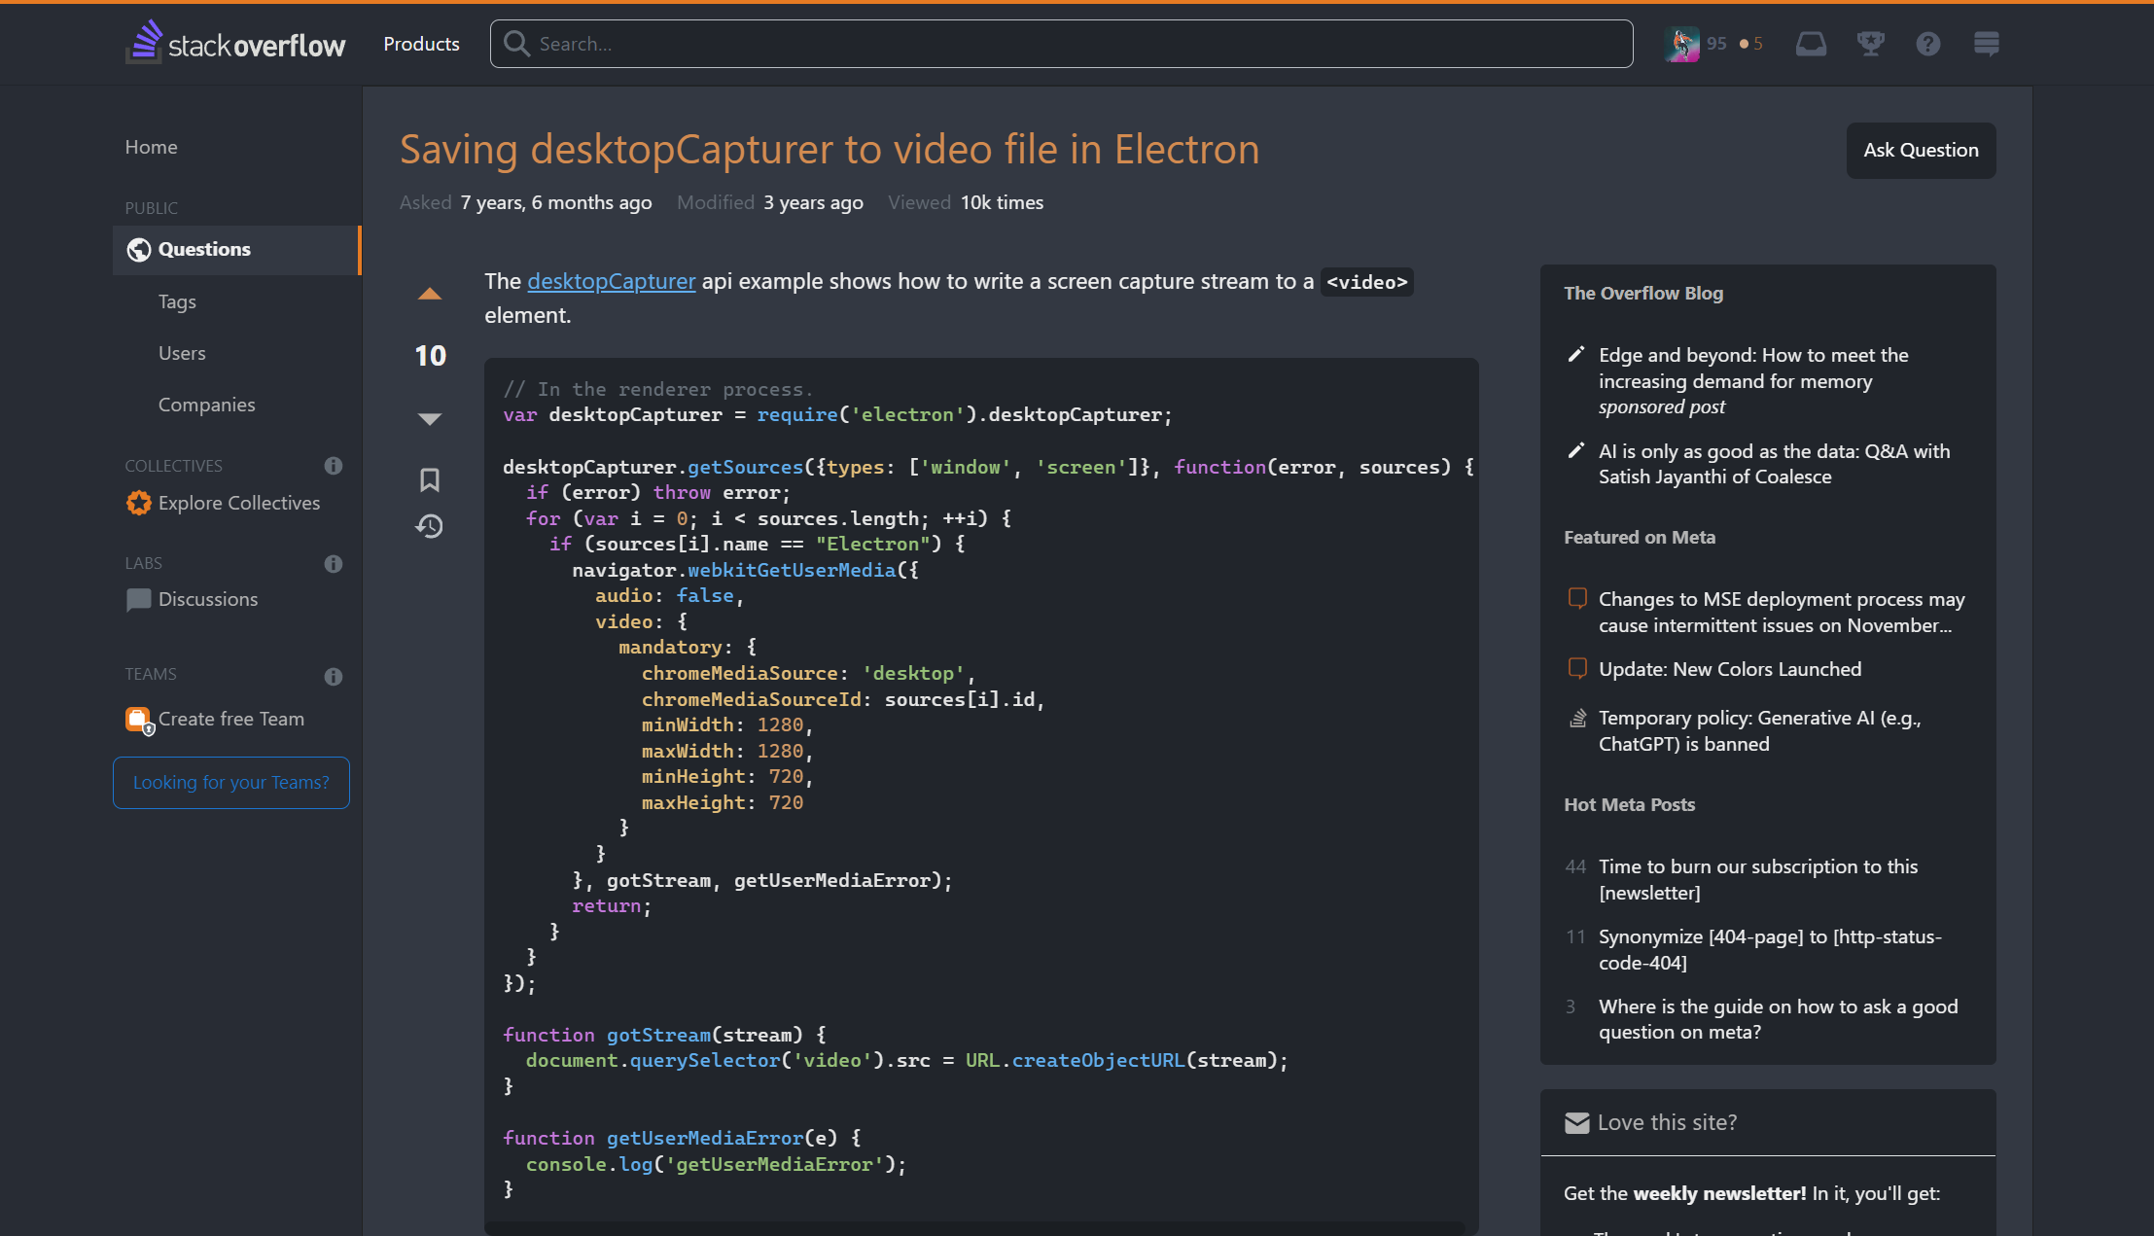
Task: Select the Explore Collectives icon
Action: (x=137, y=503)
